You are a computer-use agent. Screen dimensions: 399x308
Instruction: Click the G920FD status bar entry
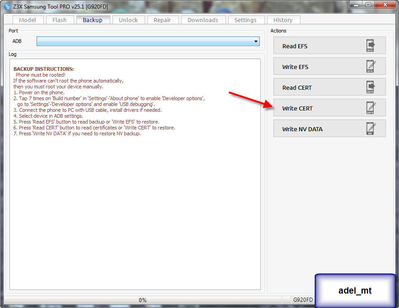303,300
